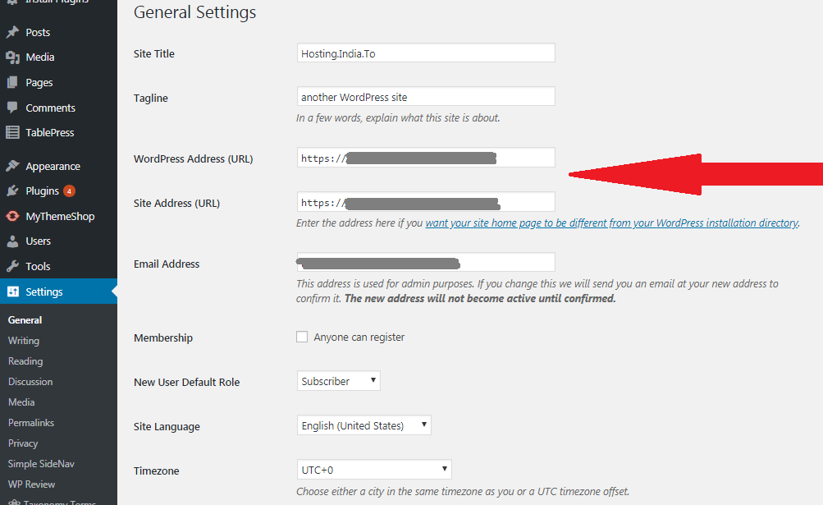
Task: Enable the Anyone can register checkbox
Action: point(302,337)
